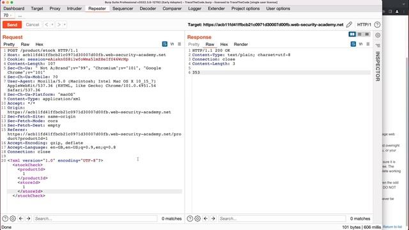Click the Cancel button
The image size is (409, 230).
33,24
